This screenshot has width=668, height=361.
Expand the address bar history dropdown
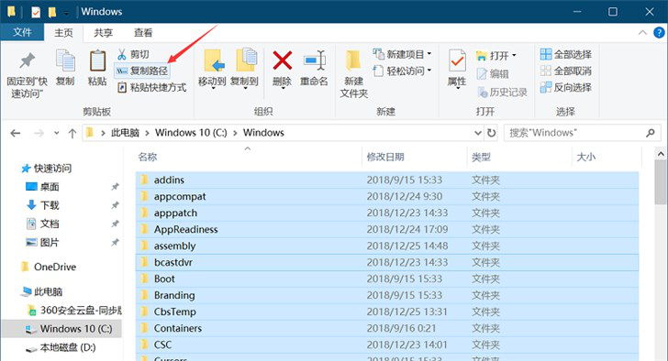(477, 133)
